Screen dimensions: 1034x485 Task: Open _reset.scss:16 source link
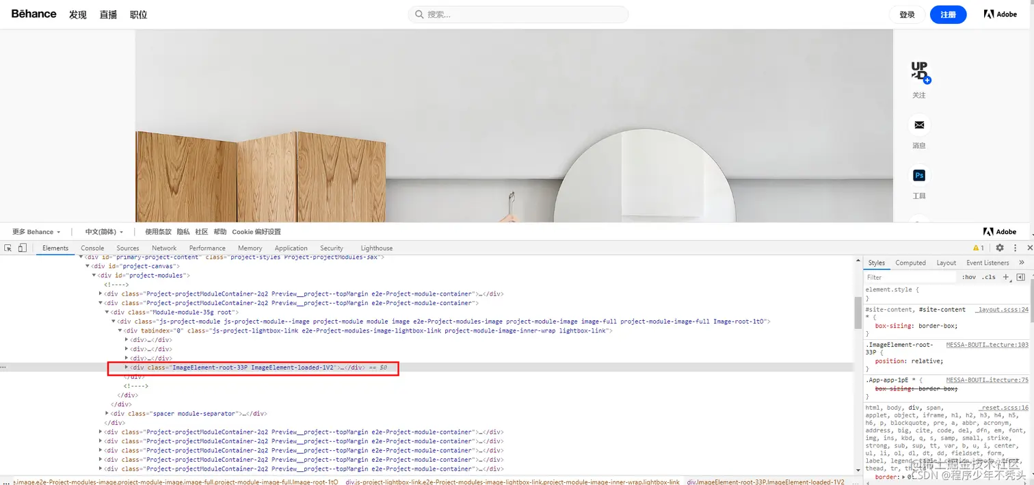tap(1005, 408)
